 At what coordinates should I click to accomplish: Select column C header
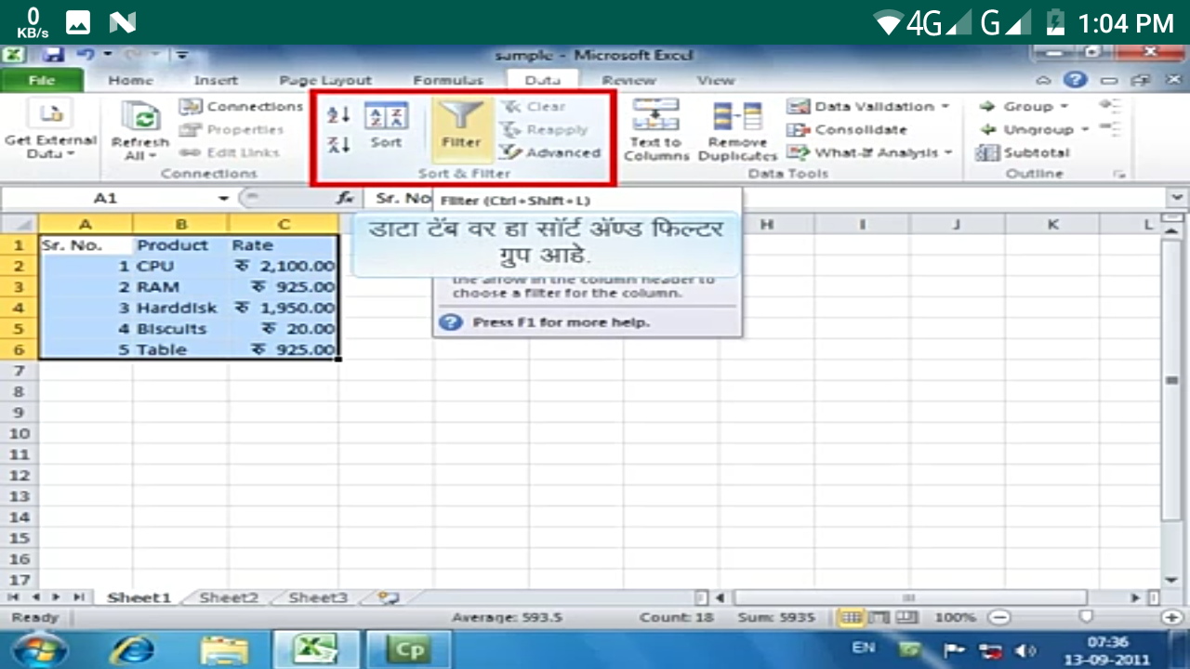click(284, 224)
